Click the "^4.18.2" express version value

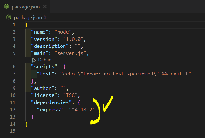82,110
